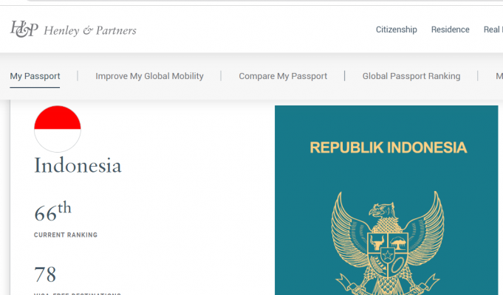Go to Compare My Passport tab
Viewport: 503px width, 295px height.
(x=283, y=76)
